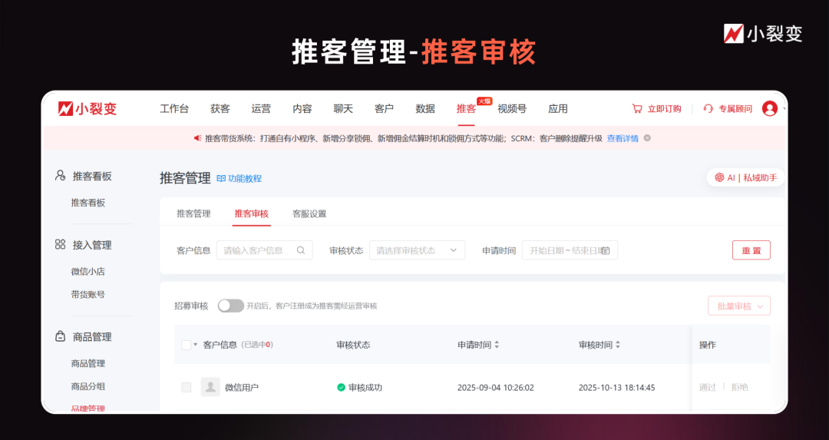
Task: Select 微信小店 in the left sidebar
Action: 88,271
